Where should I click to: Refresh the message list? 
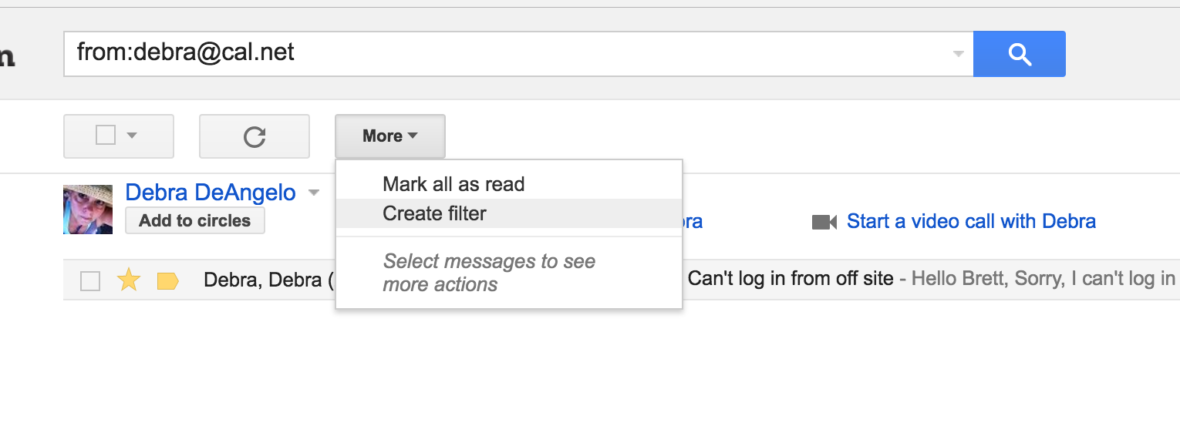click(x=254, y=136)
